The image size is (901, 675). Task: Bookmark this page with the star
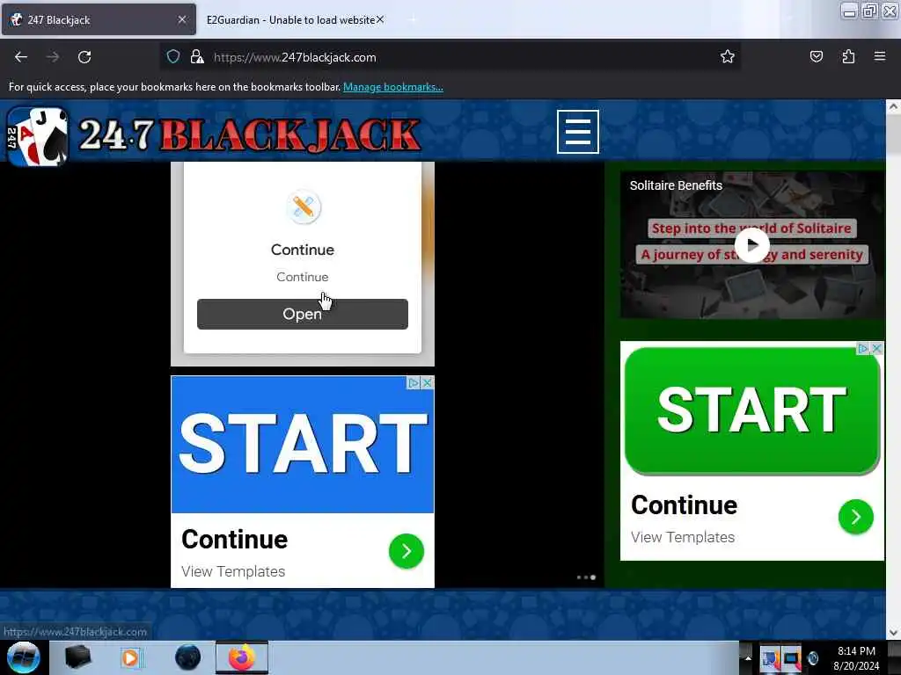click(728, 56)
